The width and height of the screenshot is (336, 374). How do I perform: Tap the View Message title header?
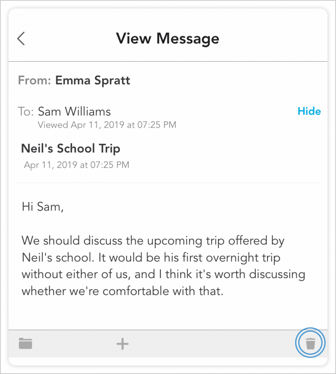click(168, 38)
